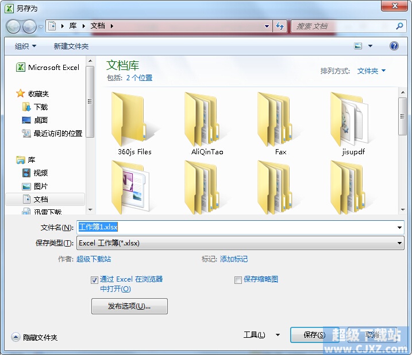This screenshot has width=412, height=355.
Task: Select 视频 library
Action: (35, 173)
